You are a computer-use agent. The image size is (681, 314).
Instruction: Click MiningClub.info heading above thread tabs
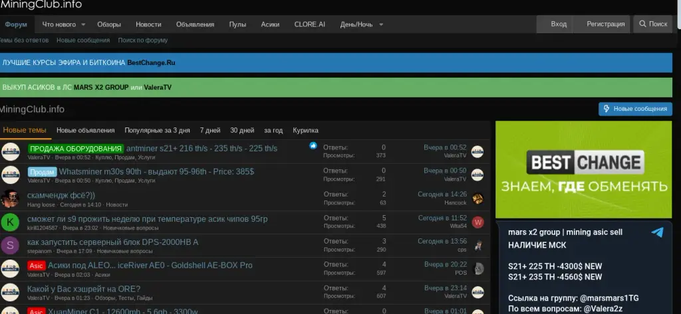32,110
